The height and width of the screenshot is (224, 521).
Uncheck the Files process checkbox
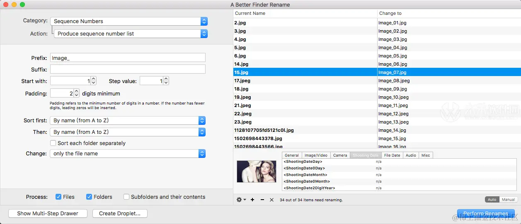58,197
